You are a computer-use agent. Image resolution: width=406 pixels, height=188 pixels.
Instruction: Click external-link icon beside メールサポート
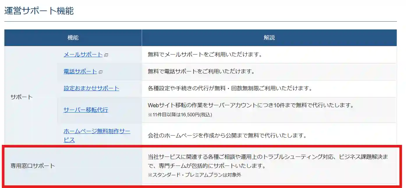[x=106, y=55]
